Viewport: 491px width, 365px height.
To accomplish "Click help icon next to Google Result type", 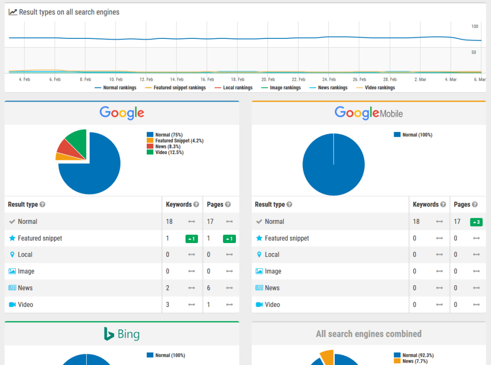I will [x=42, y=205].
